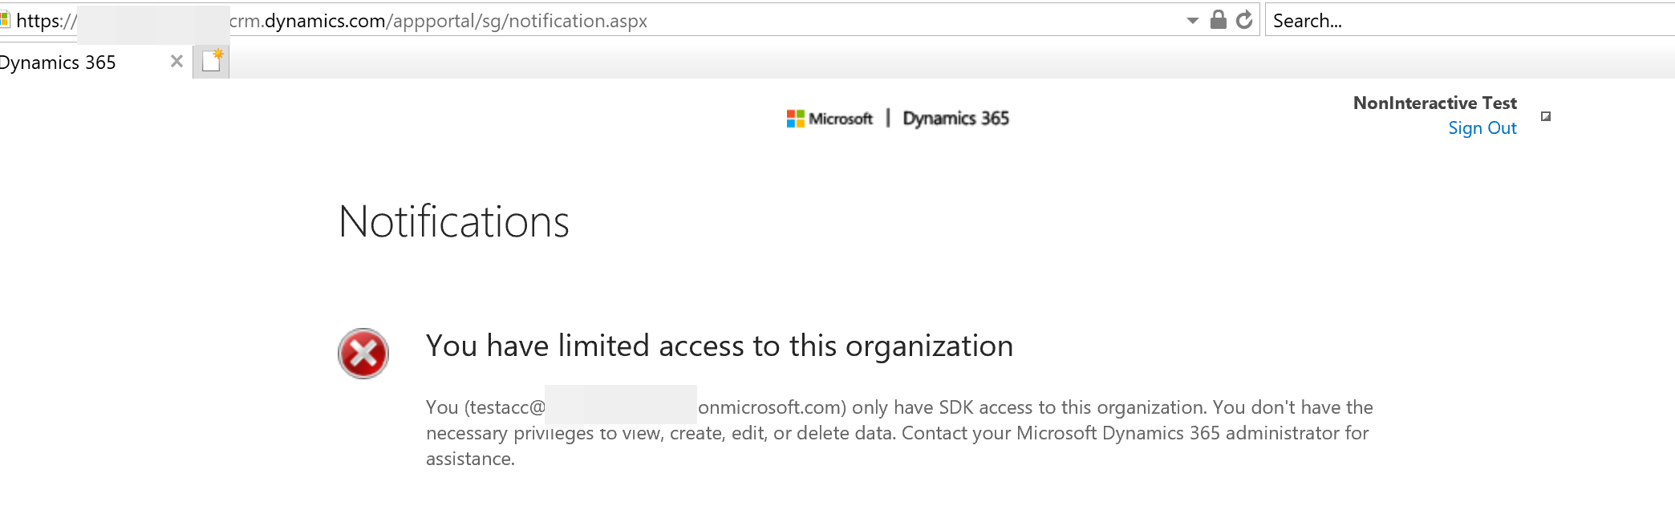The image size is (1675, 514).
Task: Click the Notifications page heading
Action: coord(454,222)
